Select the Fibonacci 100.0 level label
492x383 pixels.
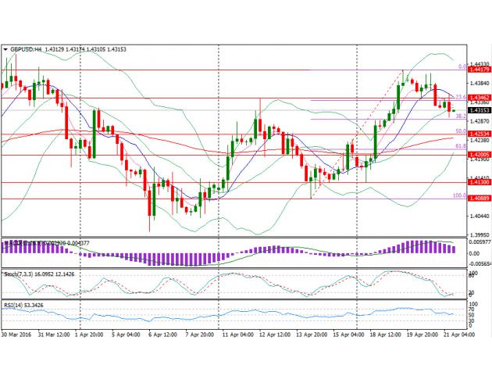coord(460,195)
